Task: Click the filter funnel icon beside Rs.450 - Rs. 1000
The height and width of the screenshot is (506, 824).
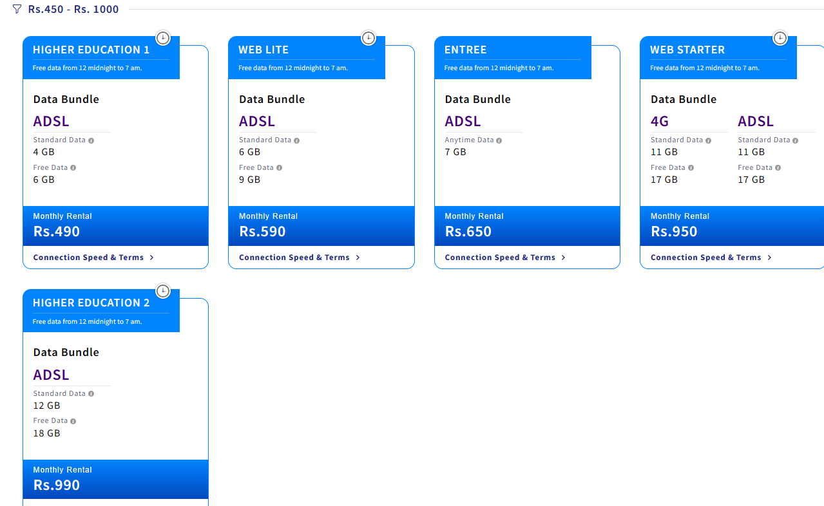Action: [17, 9]
